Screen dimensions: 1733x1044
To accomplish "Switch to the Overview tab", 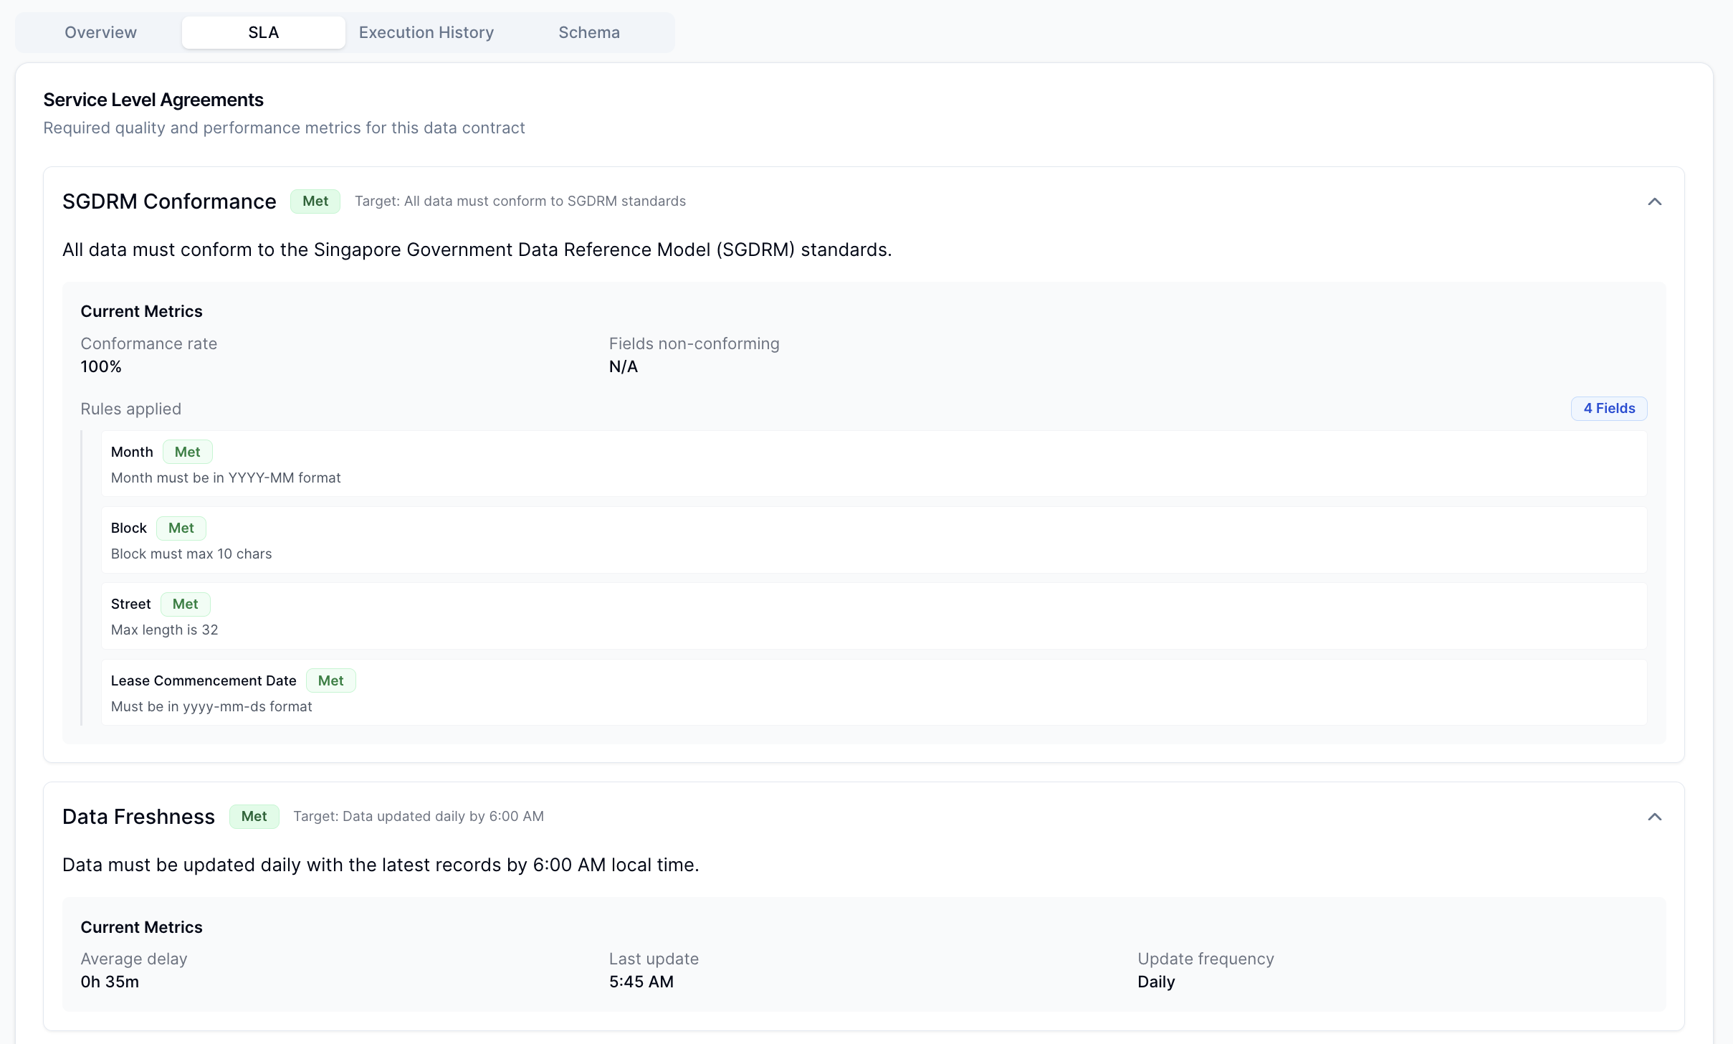I will click(x=100, y=32).
